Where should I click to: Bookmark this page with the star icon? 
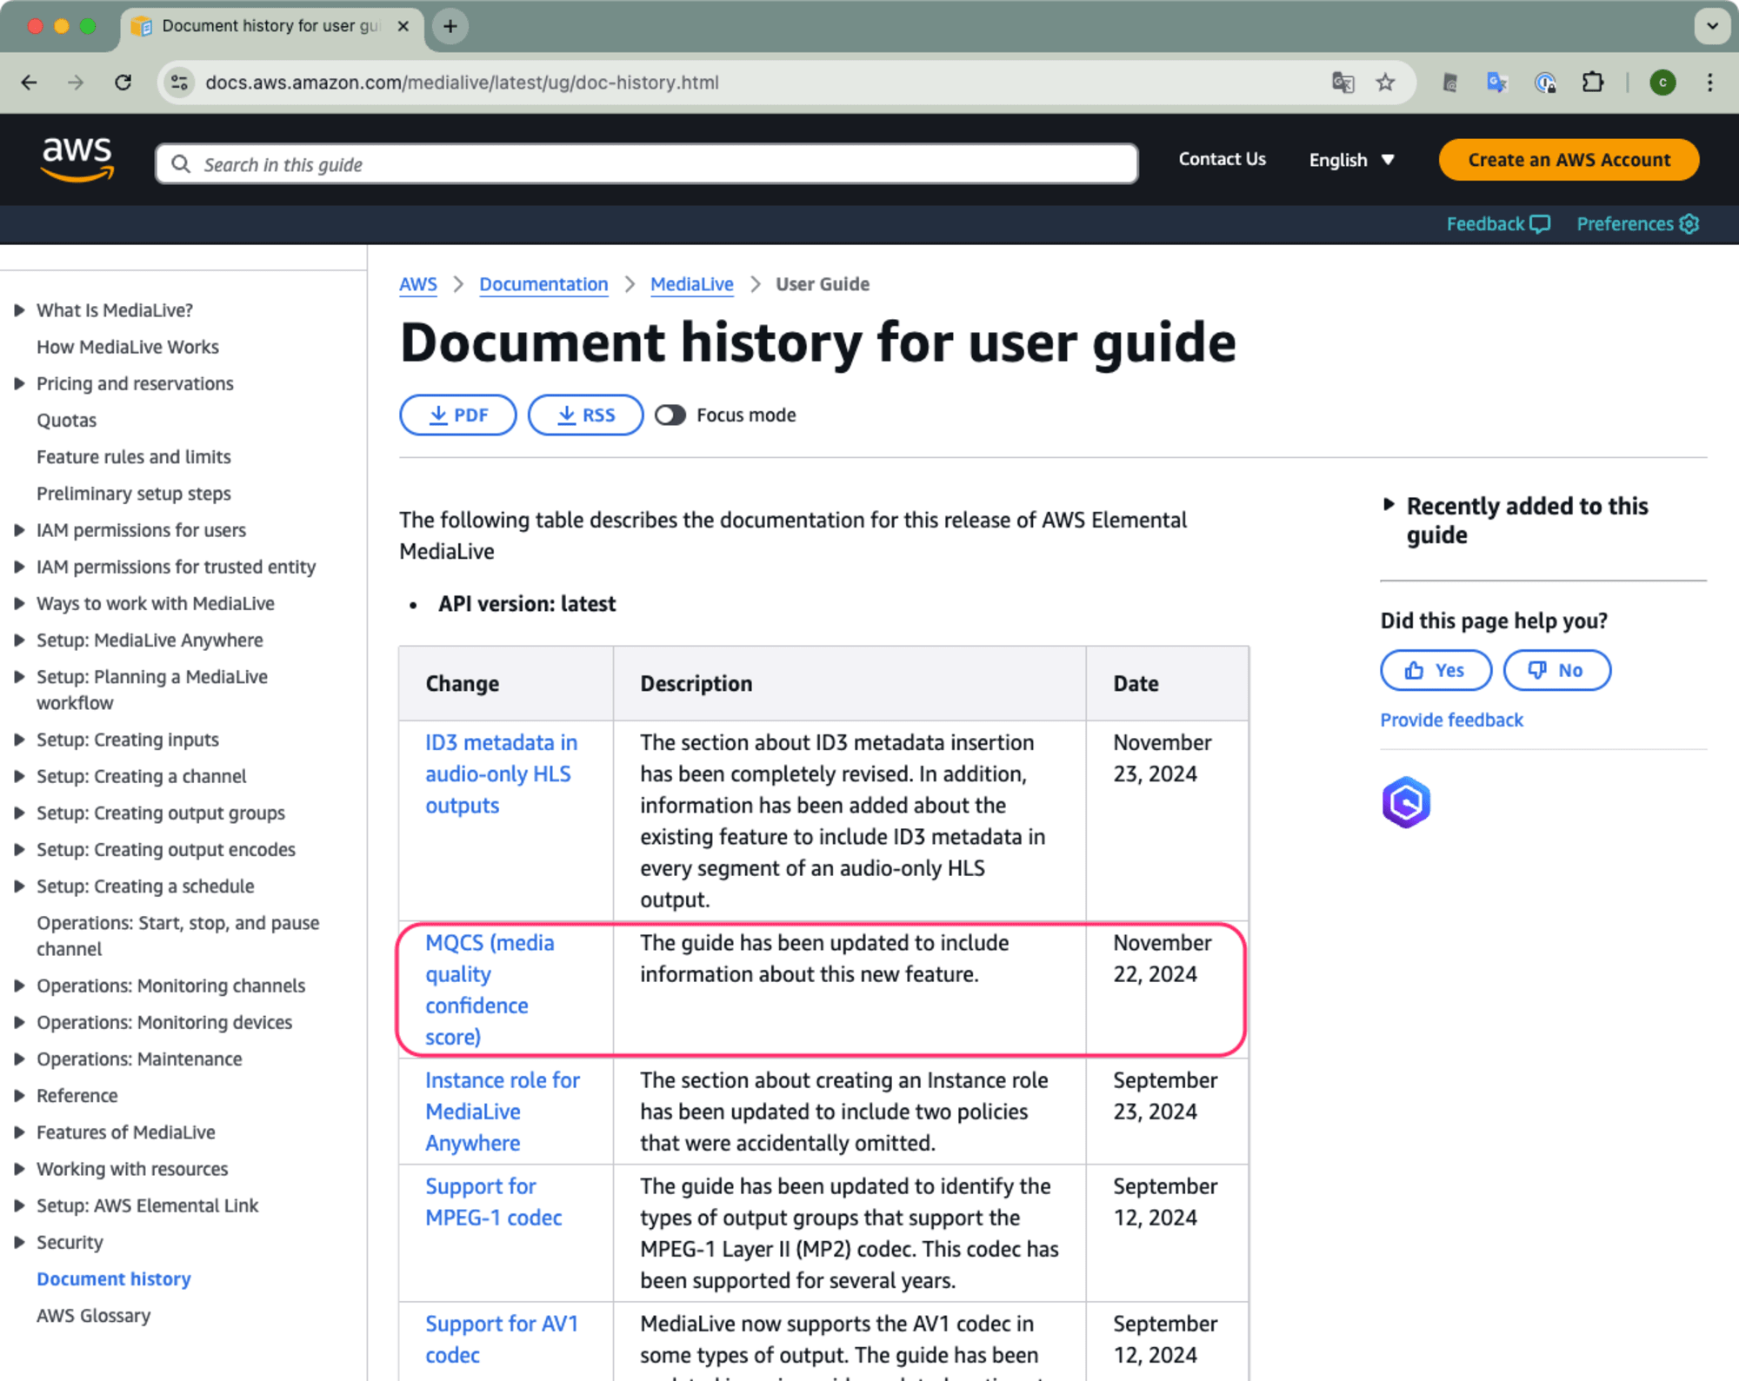(x=1385, y=83)
